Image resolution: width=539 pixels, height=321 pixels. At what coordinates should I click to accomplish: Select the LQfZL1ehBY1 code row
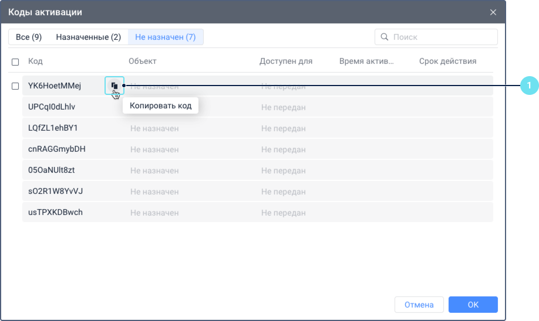[258, 128]
